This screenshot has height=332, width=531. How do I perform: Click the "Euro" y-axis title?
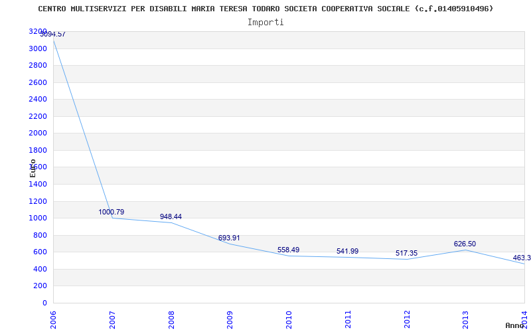point(33,167)
